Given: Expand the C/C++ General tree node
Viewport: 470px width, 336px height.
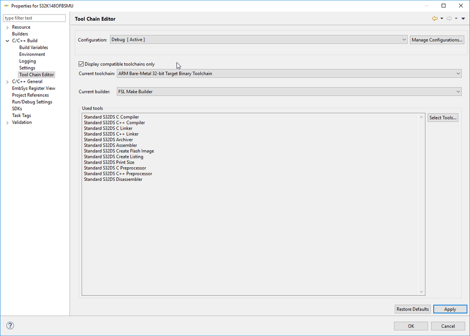Looking at the screenshot, I should click(8, 82).
